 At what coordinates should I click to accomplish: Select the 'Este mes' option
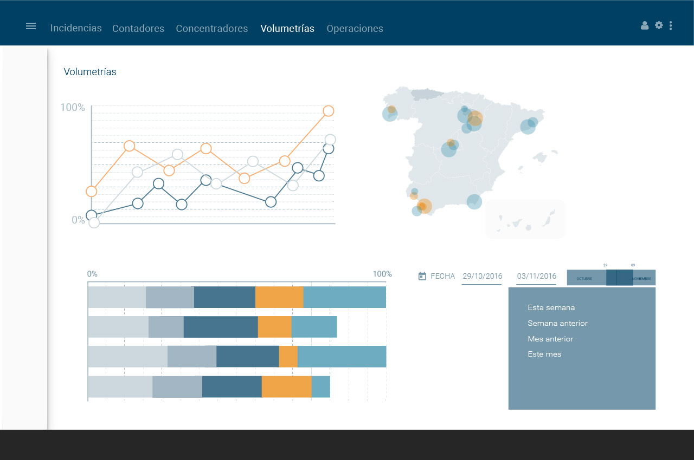(544, 354)
